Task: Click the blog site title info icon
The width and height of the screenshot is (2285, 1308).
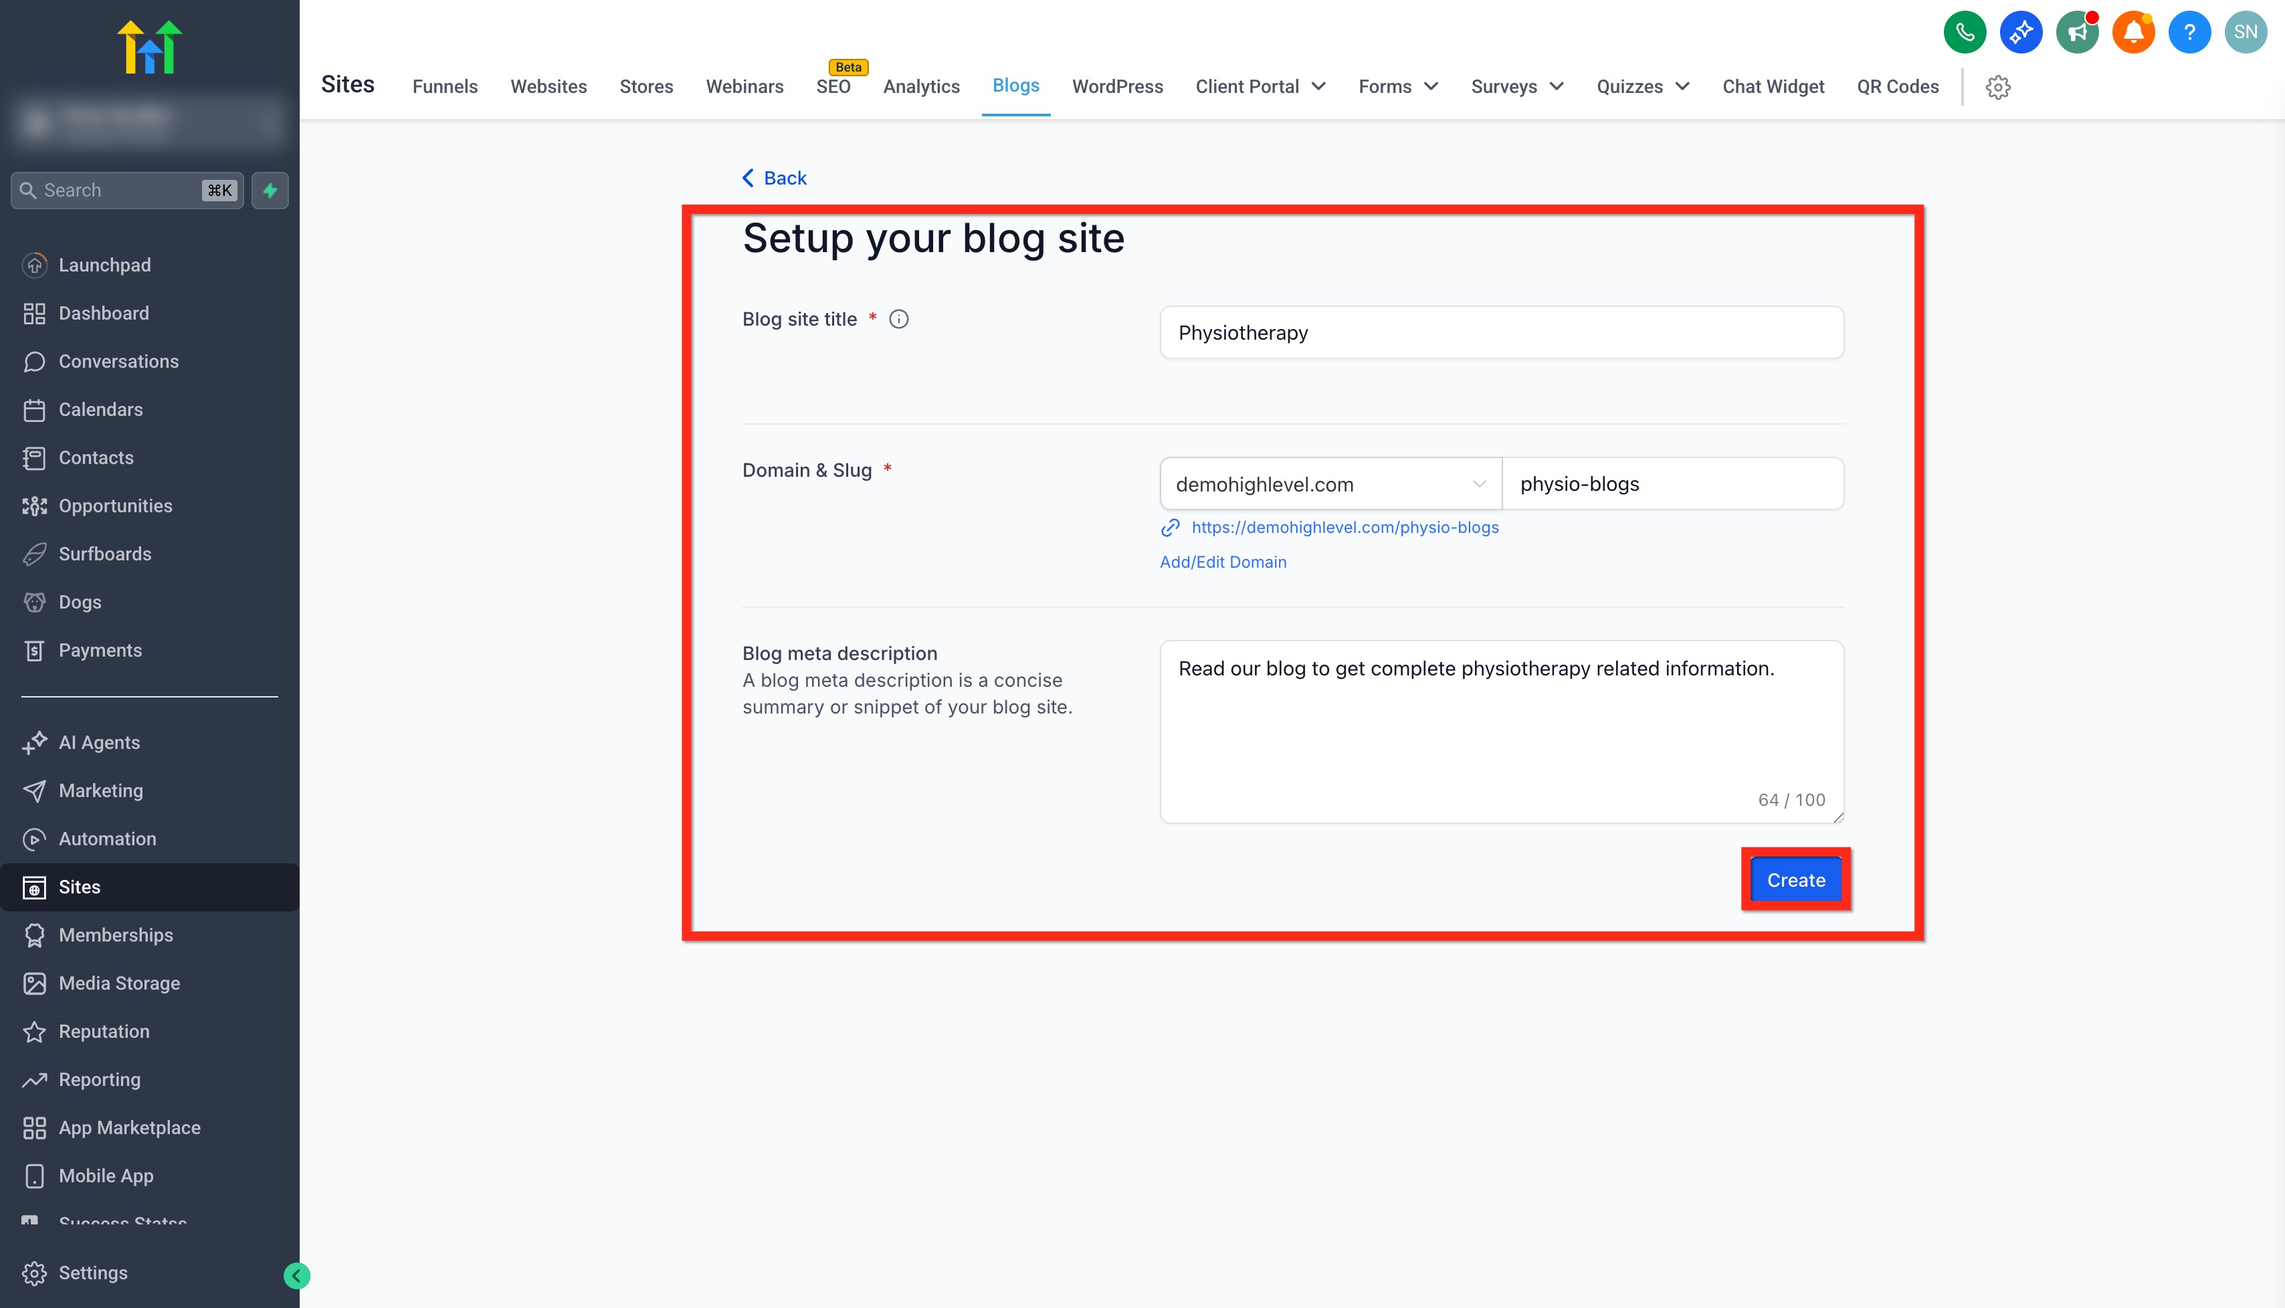Action: pyautogui.click(x=898, y=319)
